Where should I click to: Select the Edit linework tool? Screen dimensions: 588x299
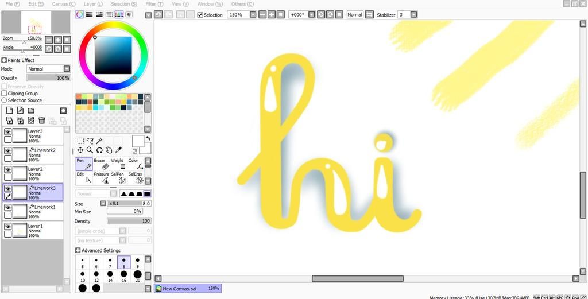click(x=84, y=178)
